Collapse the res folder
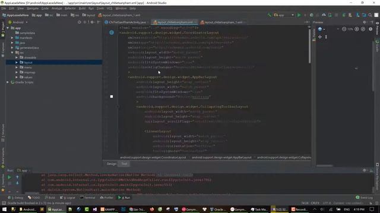Image resolution: width=380 pixels, height=213 pixels. [12, 53]
